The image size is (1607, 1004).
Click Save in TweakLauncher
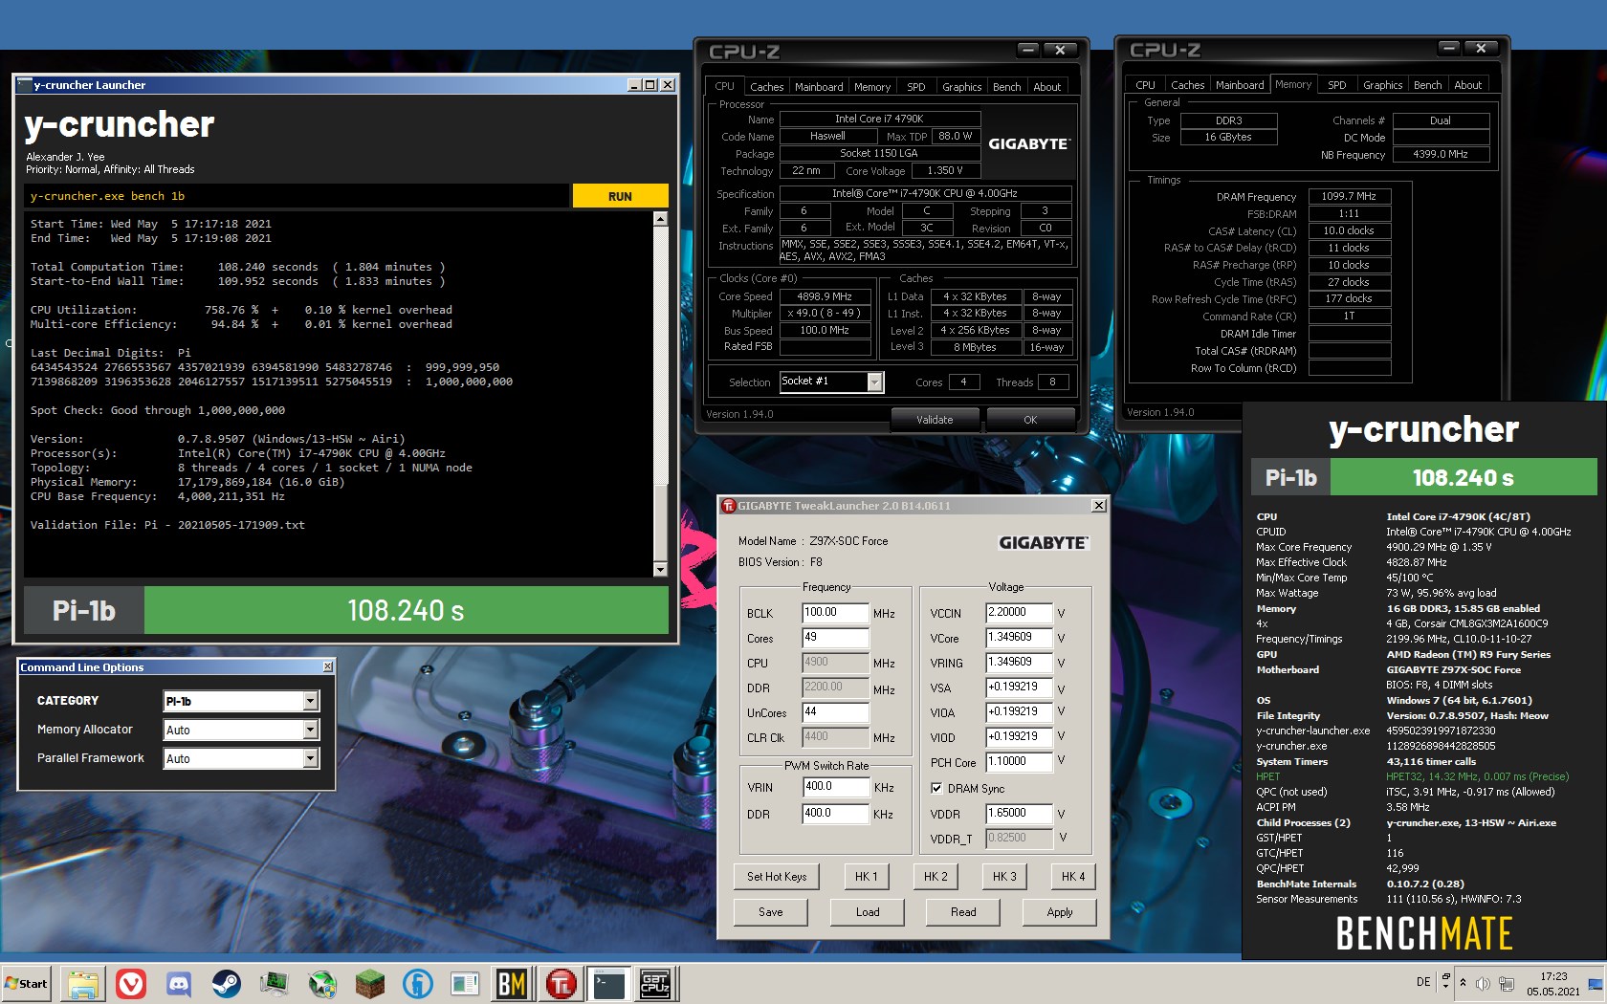[x=770, y=912]
